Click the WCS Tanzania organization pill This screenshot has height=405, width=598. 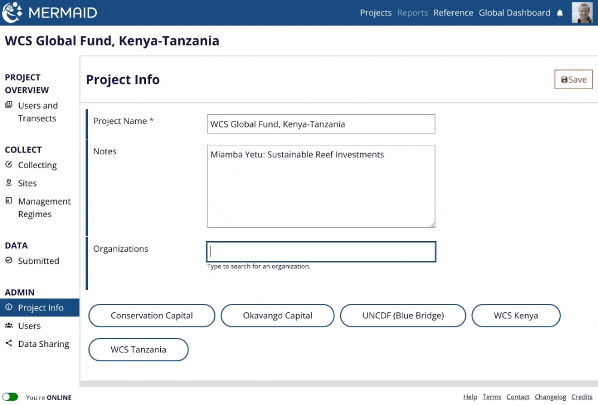pos(139,350)
